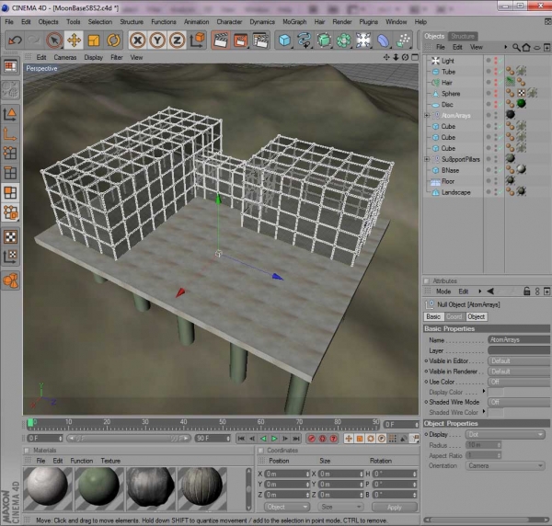552x526 pixels.
Task: Enable the Use Polygons tool
Action: tap(10, 192)
